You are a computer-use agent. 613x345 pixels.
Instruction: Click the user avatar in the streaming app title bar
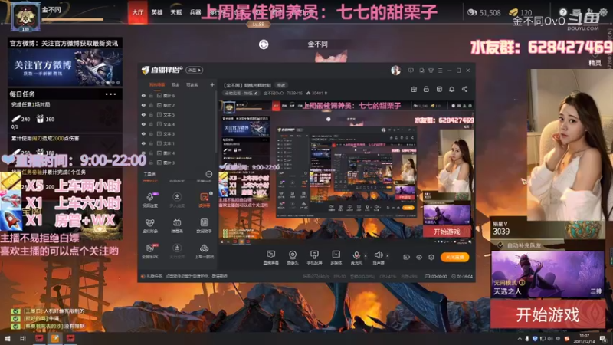coord(395,71)
